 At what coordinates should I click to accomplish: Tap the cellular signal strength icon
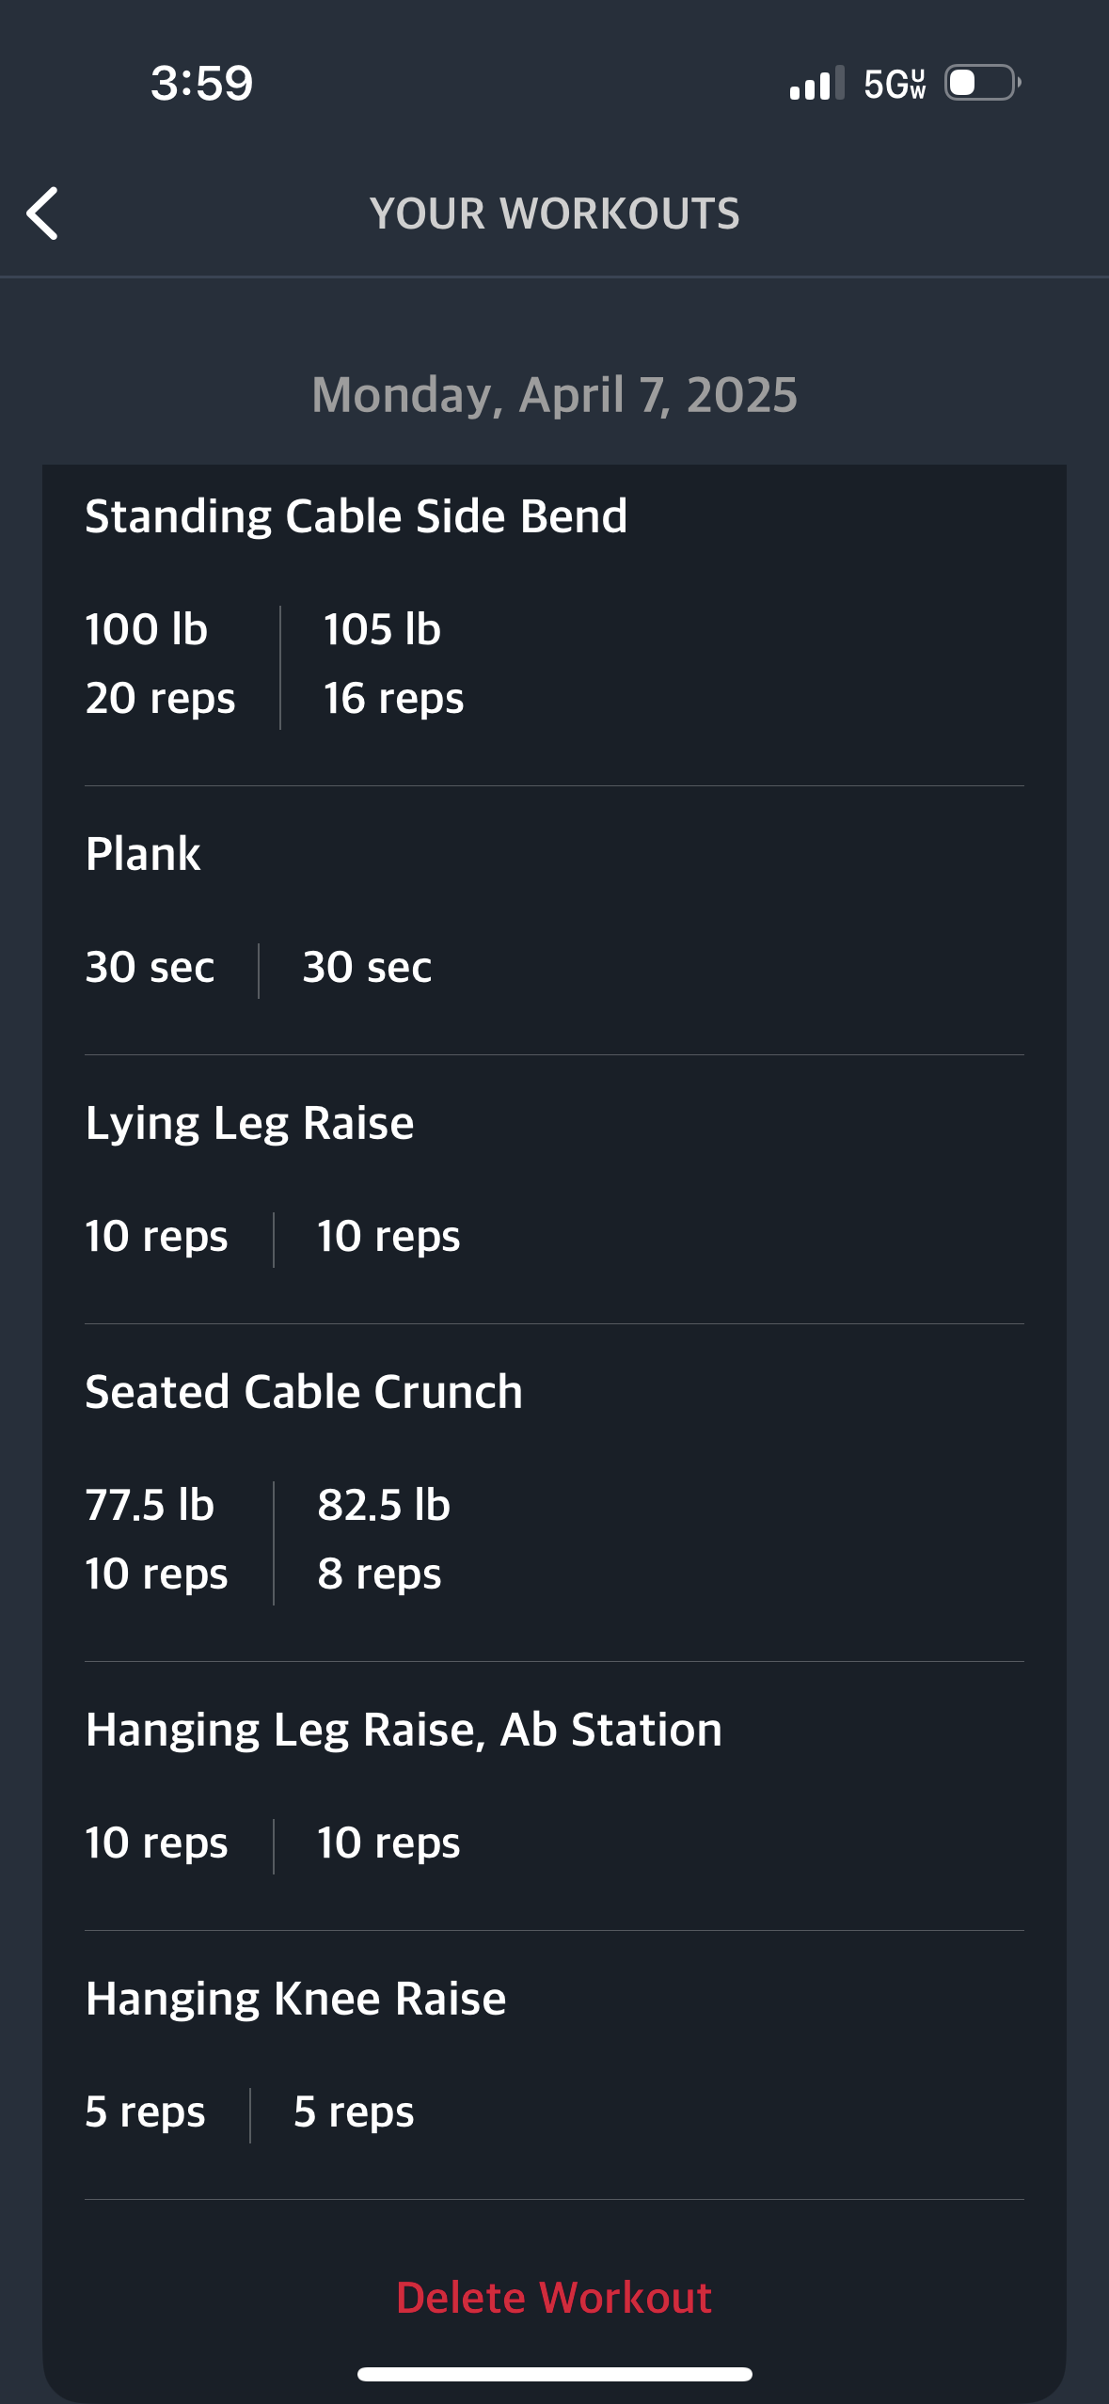point(816,83)
